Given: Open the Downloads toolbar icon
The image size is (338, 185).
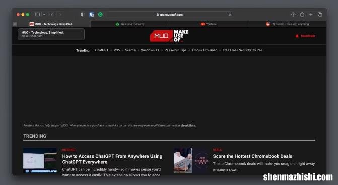Looking at the screenshot, I should [293, 15].
